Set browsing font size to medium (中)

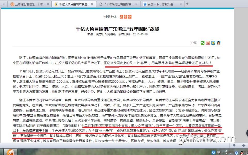(x=125, y=17)
